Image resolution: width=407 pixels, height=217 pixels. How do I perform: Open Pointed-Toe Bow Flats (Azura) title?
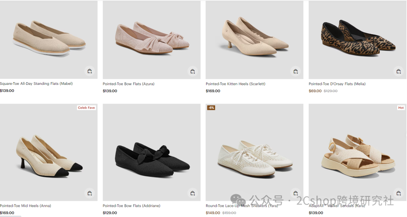(129, 84)
